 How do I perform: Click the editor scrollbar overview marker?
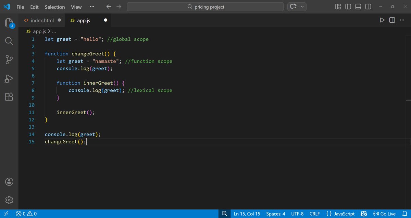coord(408,100)
